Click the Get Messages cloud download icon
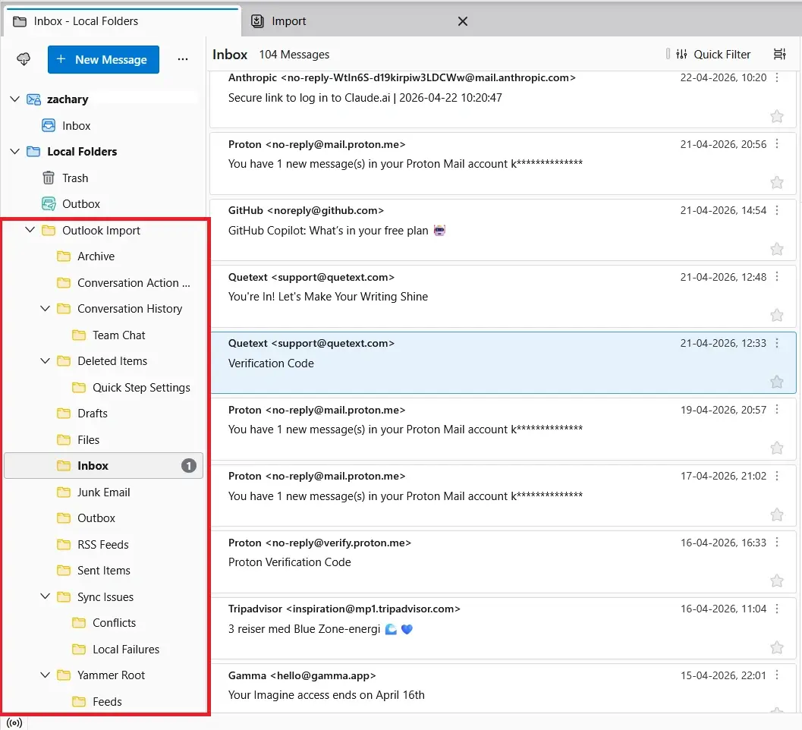This screenshot has width=802, height=730. coord(24,59)
